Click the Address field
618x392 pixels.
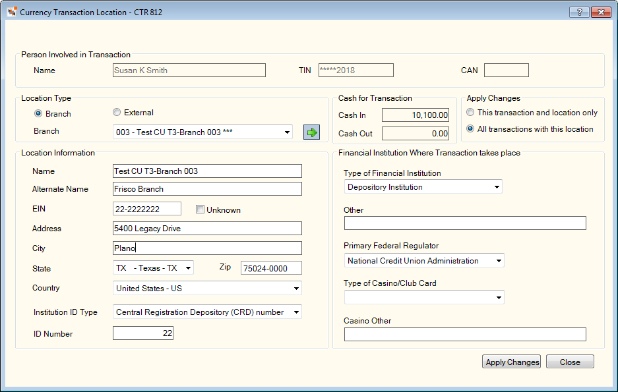coord(207,229)
